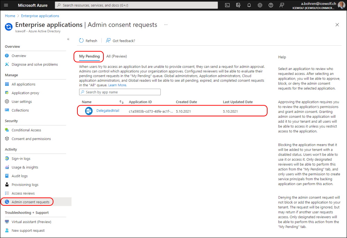
Task: Go to All applications
Action: [24, 84]
